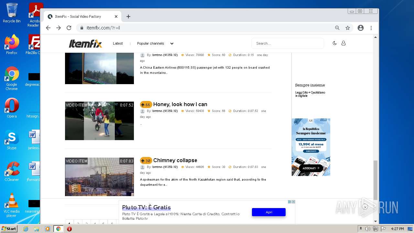Open Internet Explorer from taskbar
This screenshot has height=233, width=414.
pyautogui.click(x=26, y=229)
